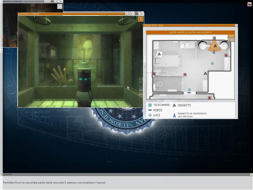
Task: Select the camera icon on the bed area
Action: 159,54
